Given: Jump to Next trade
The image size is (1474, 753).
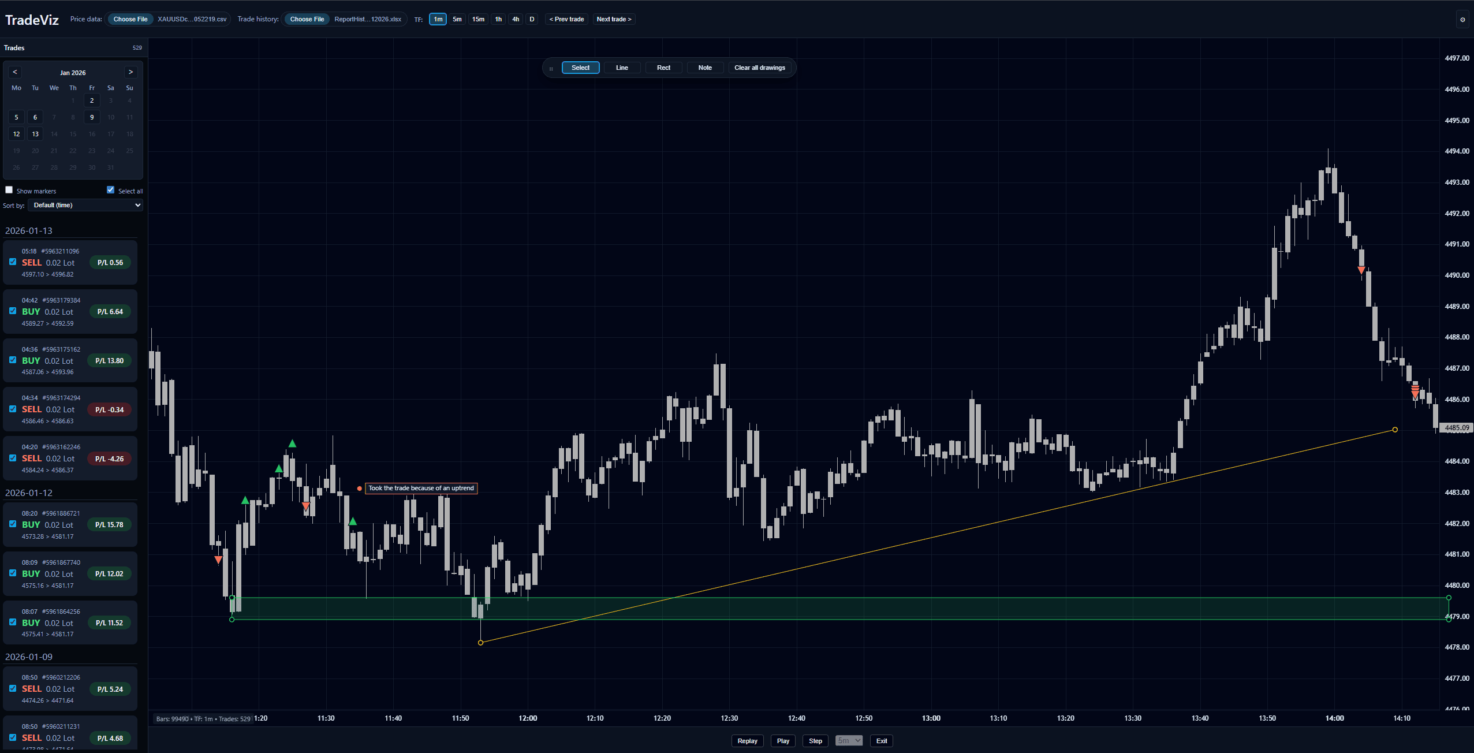Looking at the screenshot, I should [614, 19].
